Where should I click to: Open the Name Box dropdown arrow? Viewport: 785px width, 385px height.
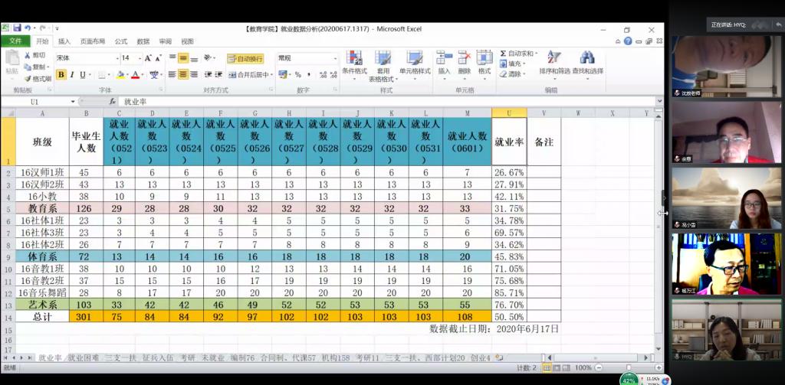pos(74,101)
